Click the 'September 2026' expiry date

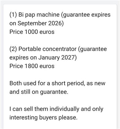click(40, 24)
